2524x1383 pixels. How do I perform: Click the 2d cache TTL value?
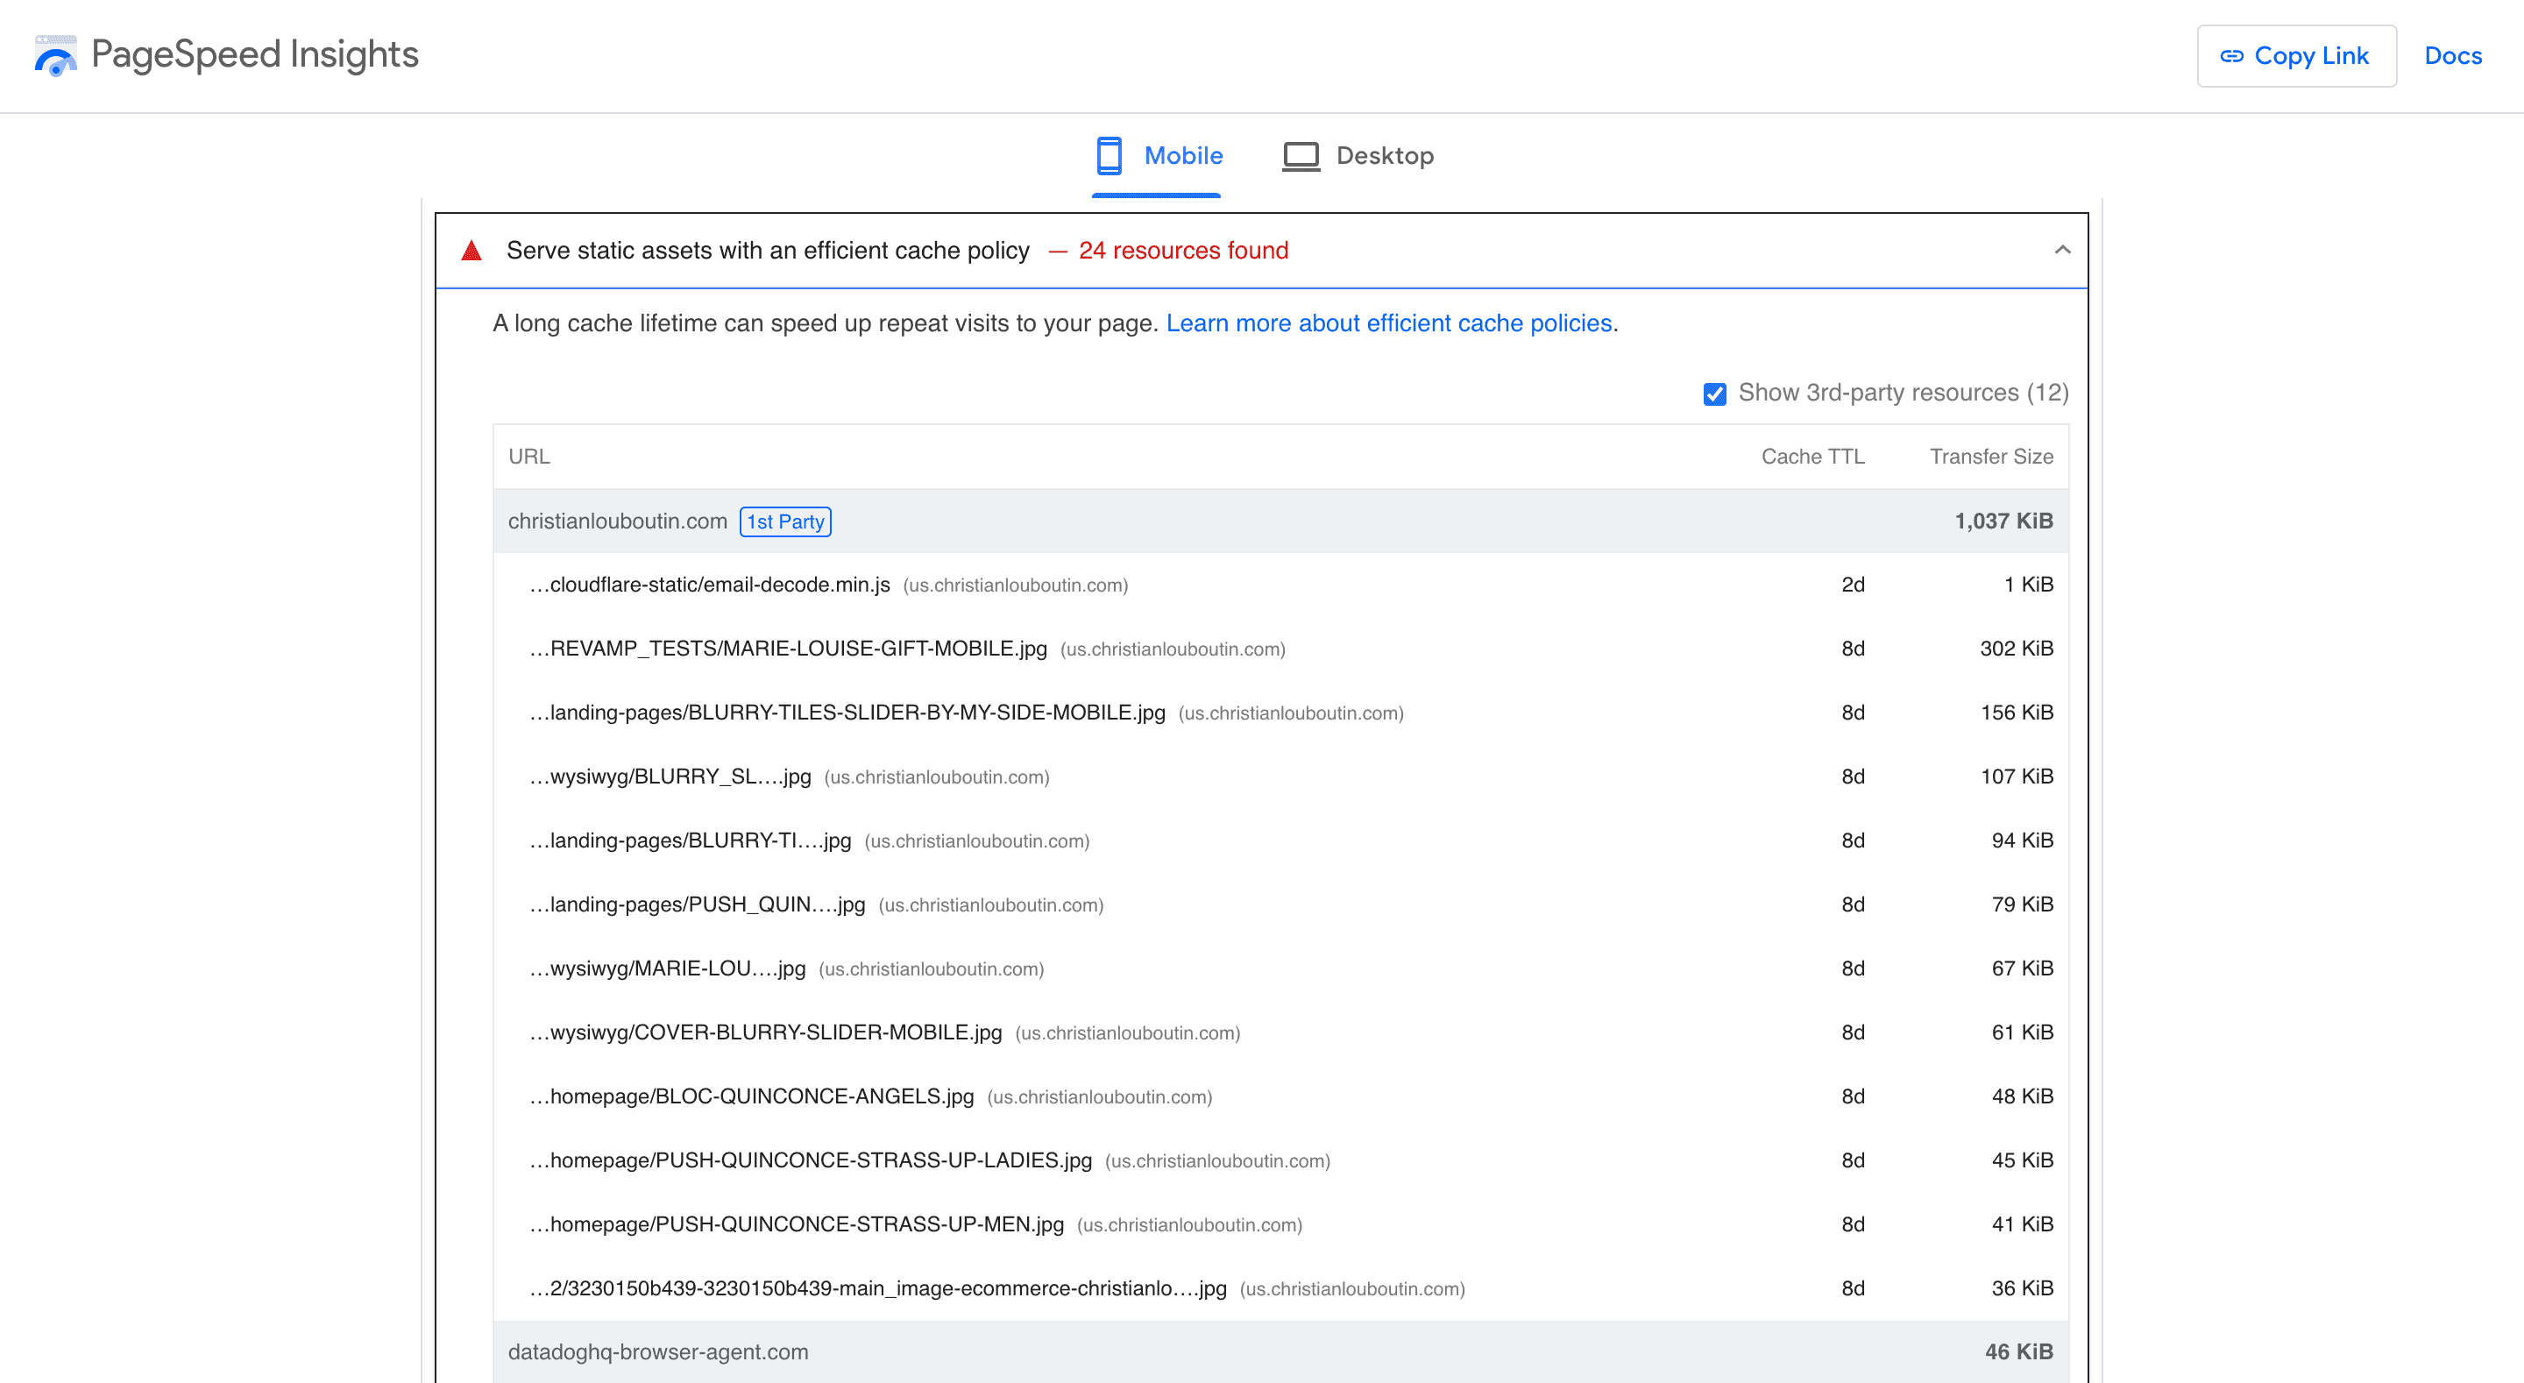click(x=1853, y=585)
